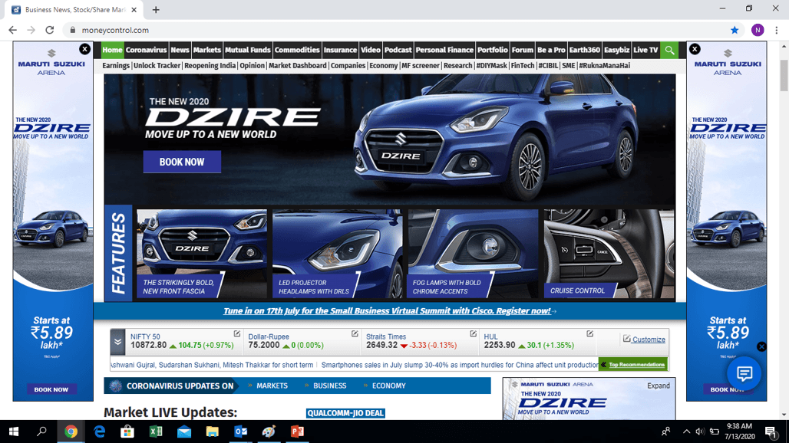
Task: Go forward in browser history
Action: [31, 30]
